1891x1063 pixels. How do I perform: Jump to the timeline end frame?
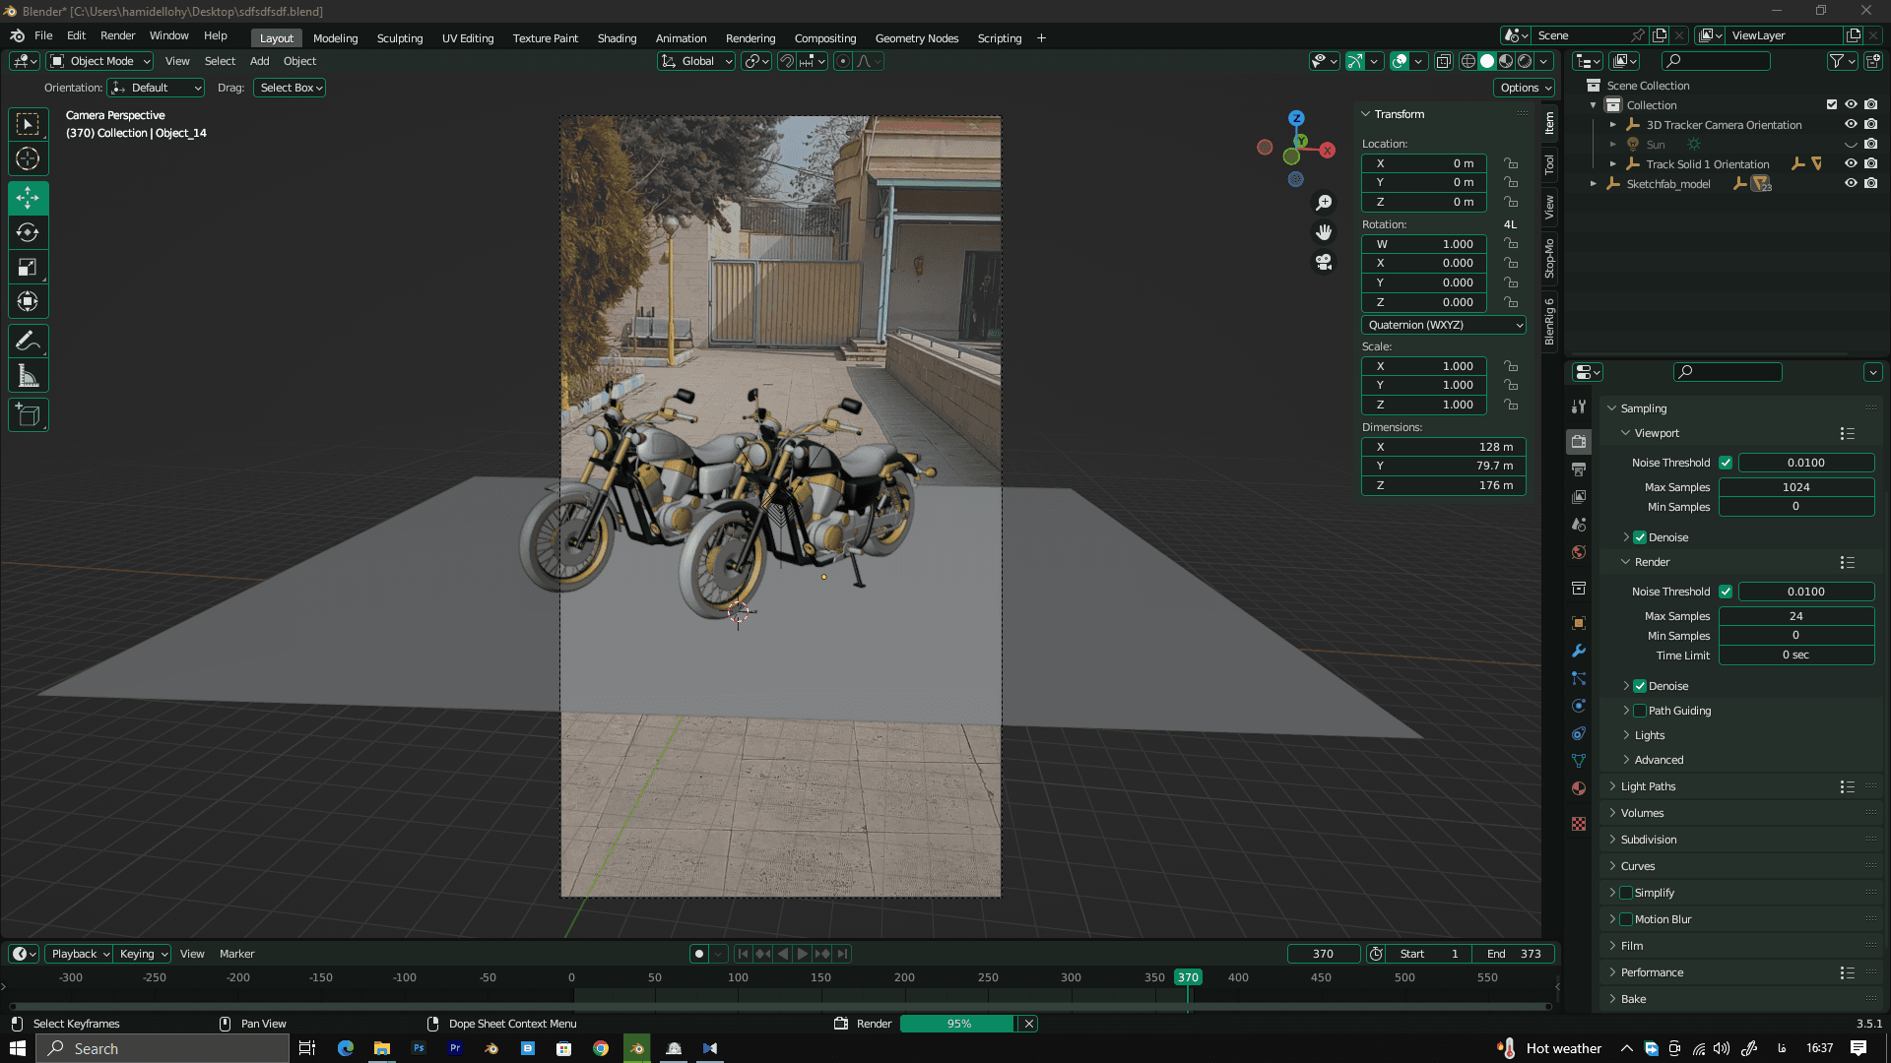[x=842, y=954]
